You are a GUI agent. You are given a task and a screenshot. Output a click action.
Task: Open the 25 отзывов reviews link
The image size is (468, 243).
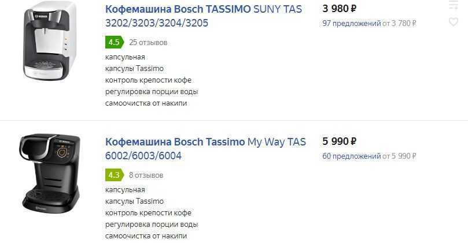148,43
